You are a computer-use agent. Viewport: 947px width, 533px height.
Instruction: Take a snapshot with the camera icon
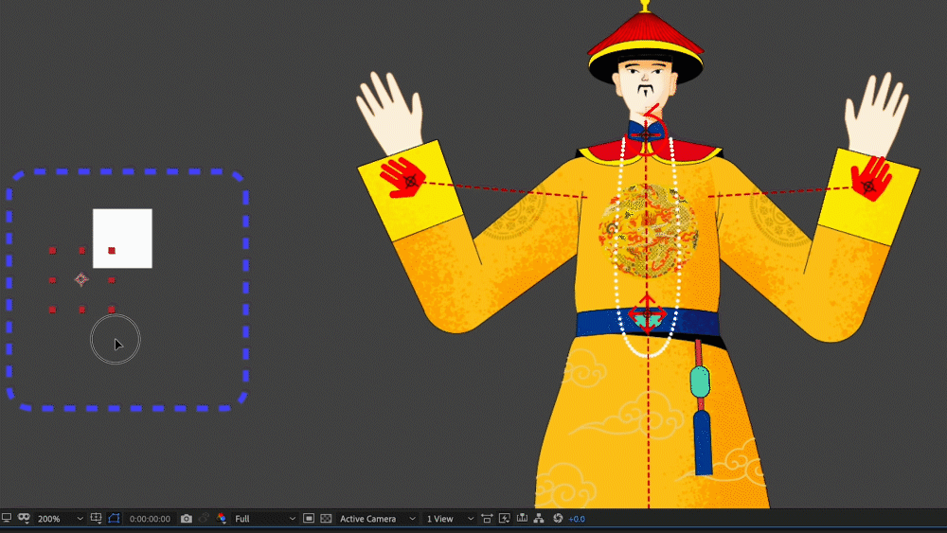tap(187, 519)
